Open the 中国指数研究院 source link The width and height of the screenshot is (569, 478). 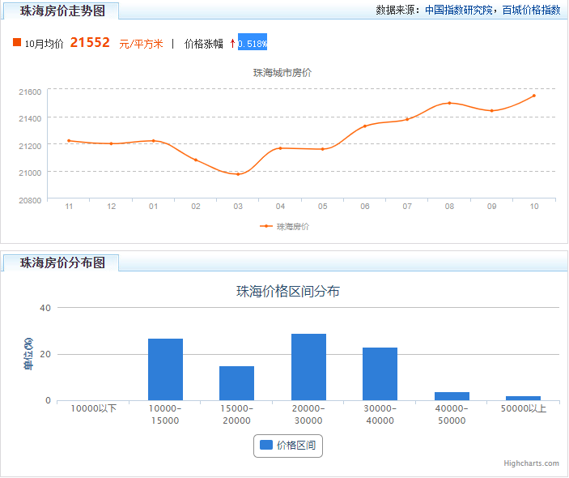(x=458, y=11)
